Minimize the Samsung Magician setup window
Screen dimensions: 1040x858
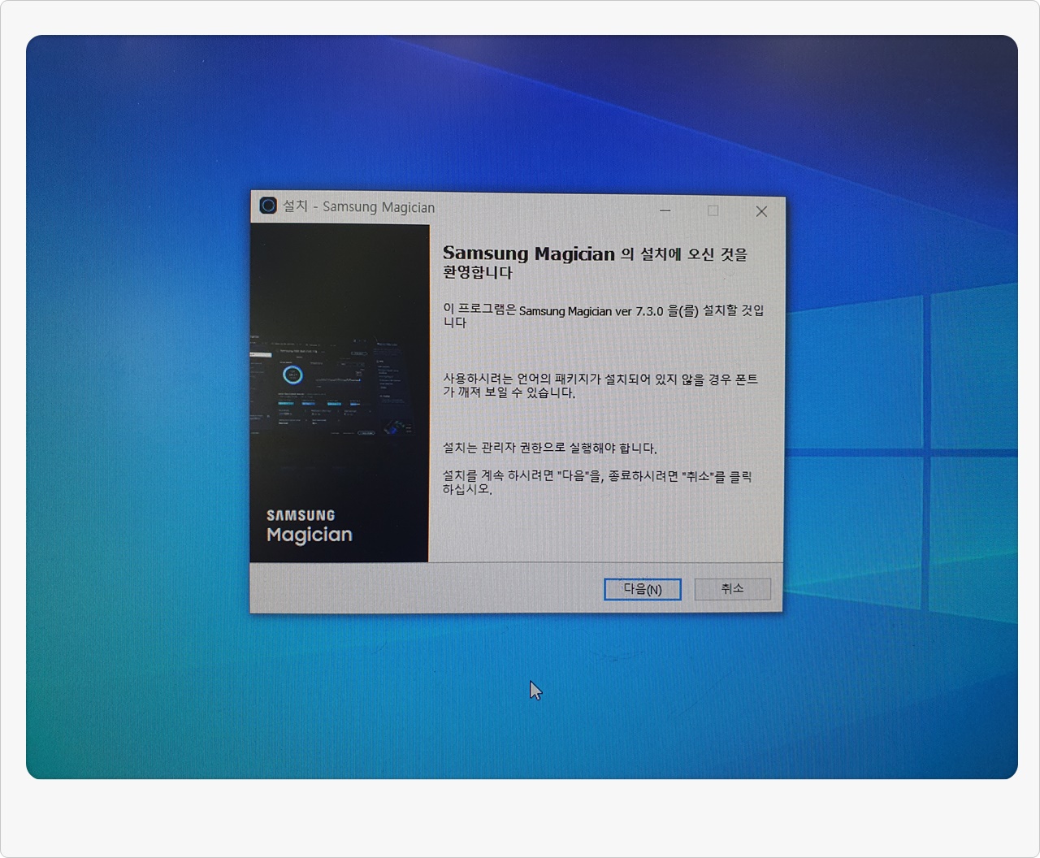pos(665,210)
